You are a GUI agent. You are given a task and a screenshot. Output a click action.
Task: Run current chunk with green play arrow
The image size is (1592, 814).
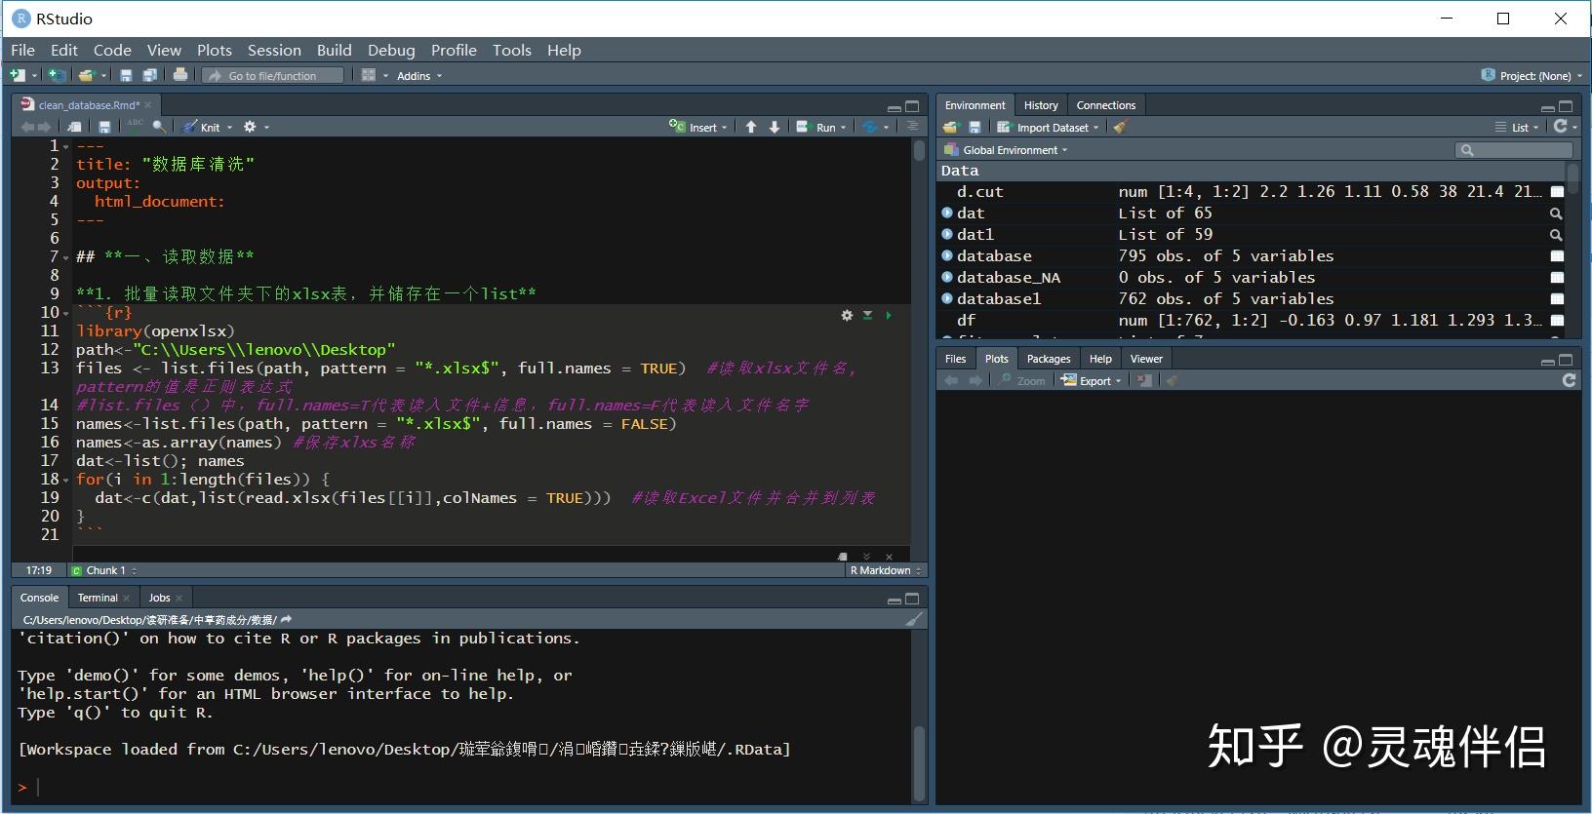(888, 315)
